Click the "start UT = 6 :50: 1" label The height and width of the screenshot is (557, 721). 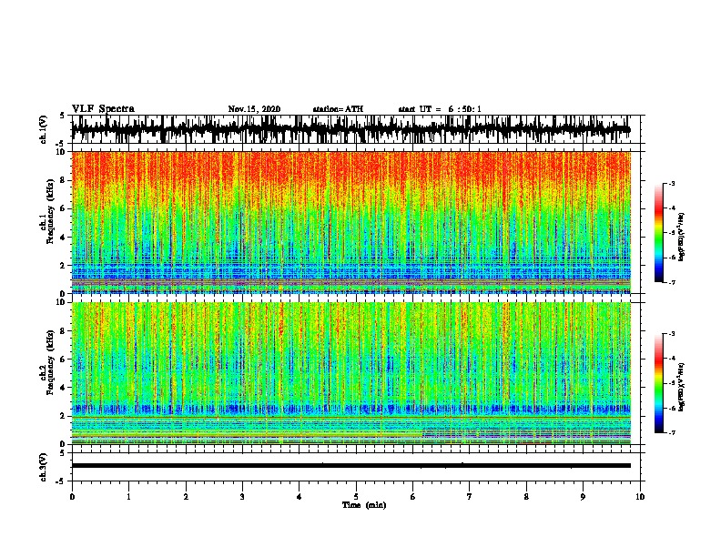click(440, 109)
